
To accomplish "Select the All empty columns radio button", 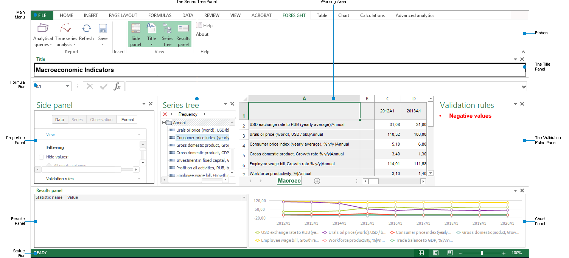I will pos(49,165).
